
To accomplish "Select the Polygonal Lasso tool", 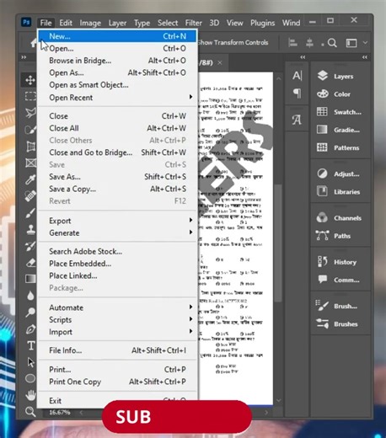I will [30, 113].
